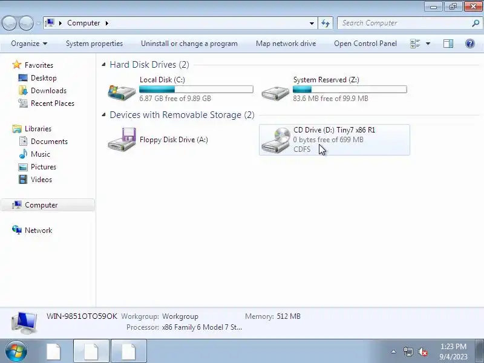
Task: Open the address bar history dropdown
Action: pyautogui.click(x=312, y=23)
